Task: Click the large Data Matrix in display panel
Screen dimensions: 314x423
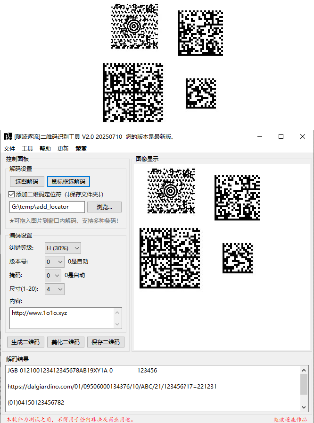Action: [x=170, y=258]
